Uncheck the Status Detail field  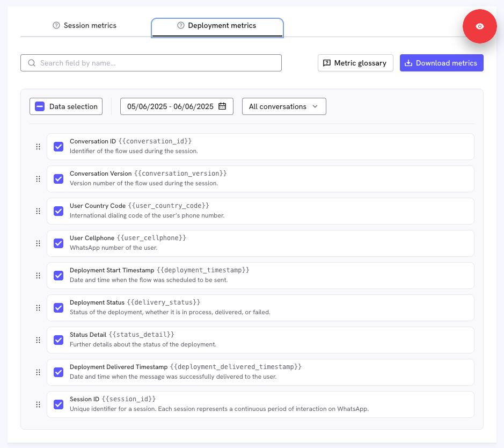tap(59, 340)
